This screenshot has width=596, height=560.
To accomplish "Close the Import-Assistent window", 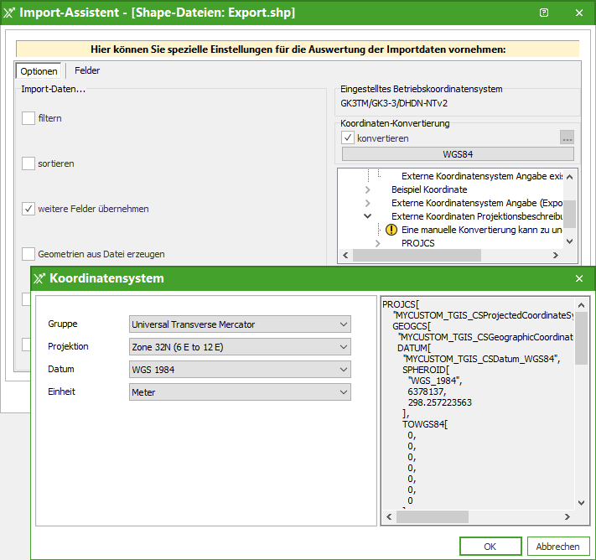I will 579,13.
